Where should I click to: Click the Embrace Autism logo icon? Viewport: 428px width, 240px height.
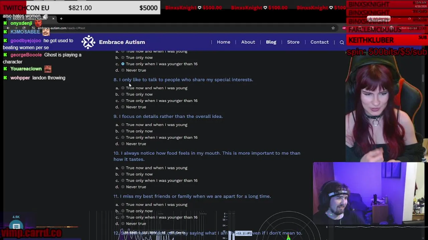(x=89, y=42)
